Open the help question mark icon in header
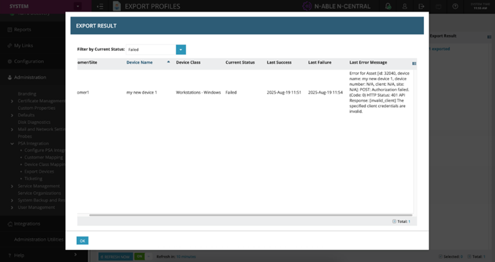This screenshot has width=495, height=262. pyautogui.click(x=455, y=6)
